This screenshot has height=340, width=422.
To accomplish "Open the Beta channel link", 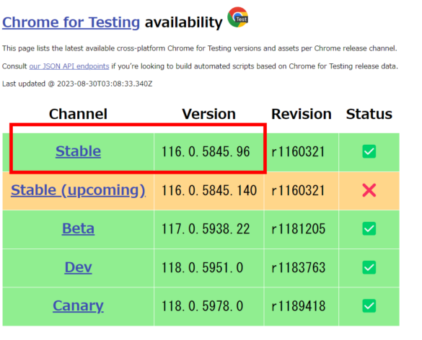I will (x=78, y=229).
